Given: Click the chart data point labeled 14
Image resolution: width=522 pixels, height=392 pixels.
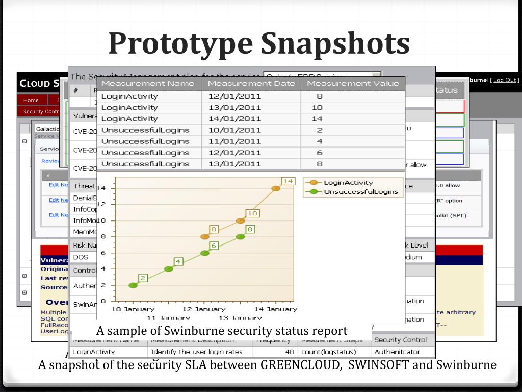Looking at the screenshot, I should point(276,188).
